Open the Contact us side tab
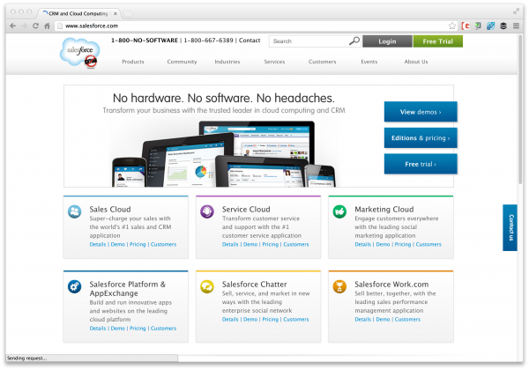 [510, 227]
